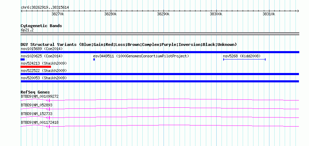Click the nsv1015689 (Coe2014) variant label
The width and height of the screenshot is (309, 146).
pos(42,49)
